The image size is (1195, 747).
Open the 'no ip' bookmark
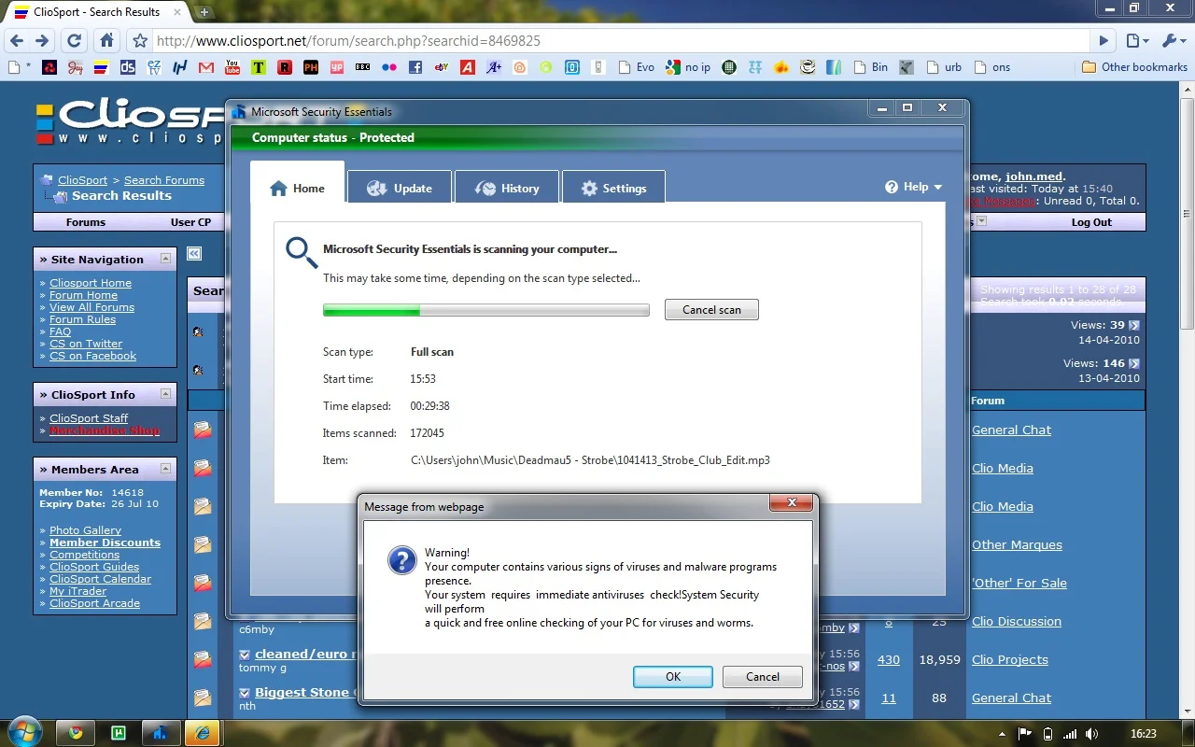[x=687, y=67]
